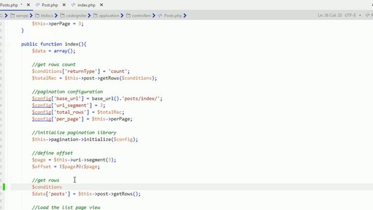Click the $data['posts'] getRows() line
The image size is (373, 210).
tap(86, 194)
